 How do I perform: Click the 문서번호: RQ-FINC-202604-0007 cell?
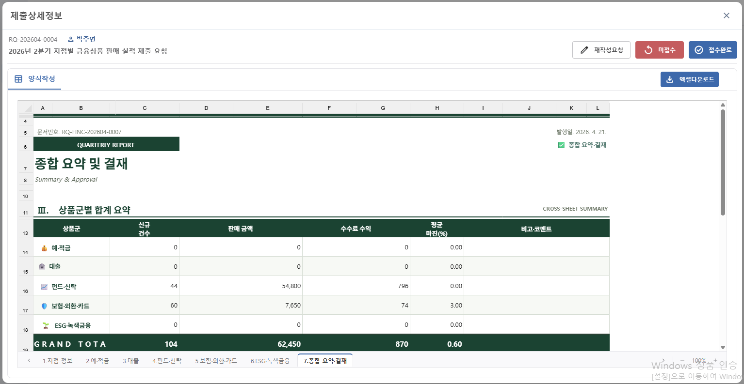pos(80,132)
